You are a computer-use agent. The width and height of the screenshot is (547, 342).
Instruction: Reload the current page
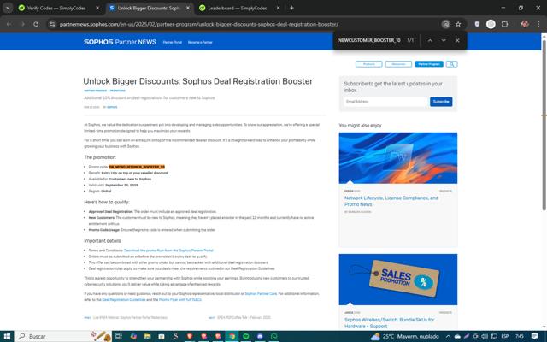(x=36, y=24)
